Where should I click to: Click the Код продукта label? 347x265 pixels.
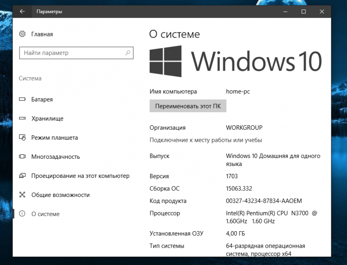pos(168,201)
